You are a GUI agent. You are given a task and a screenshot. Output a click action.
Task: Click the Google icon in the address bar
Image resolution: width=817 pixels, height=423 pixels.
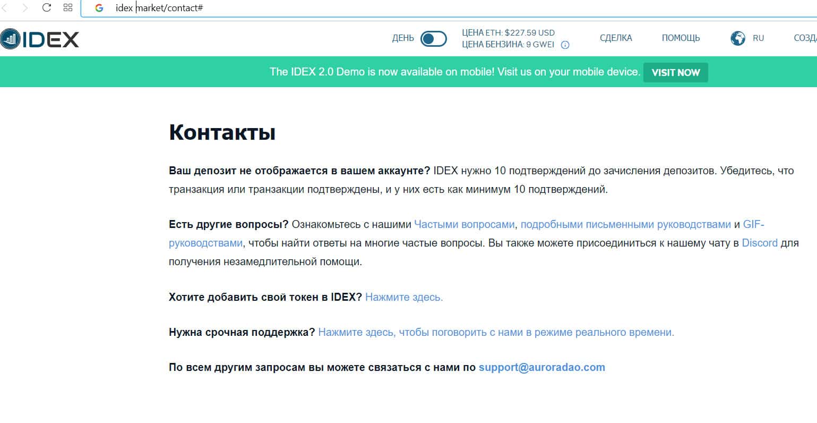click(x=99, y=8)
